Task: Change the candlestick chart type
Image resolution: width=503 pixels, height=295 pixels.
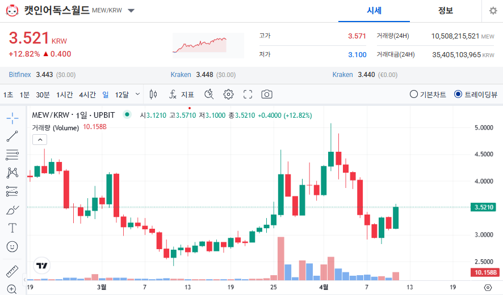Action: coord(153,95)
